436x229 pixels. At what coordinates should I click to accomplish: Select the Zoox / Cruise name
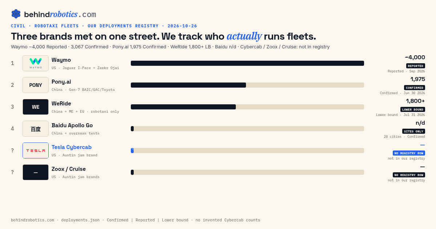69,169
